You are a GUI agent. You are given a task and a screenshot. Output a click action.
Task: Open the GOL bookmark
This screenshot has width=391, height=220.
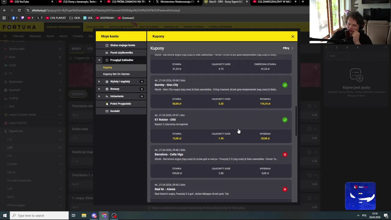(x=88, y=18)
